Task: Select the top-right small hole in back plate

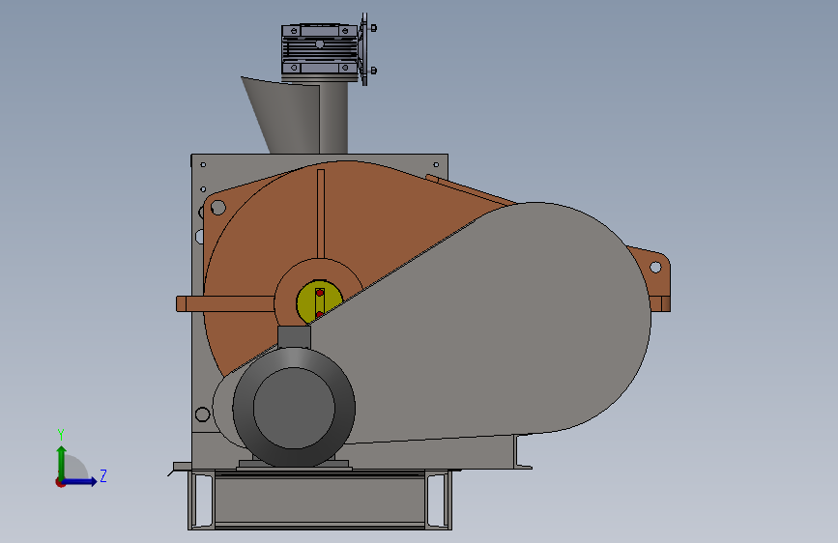Action: click(x=436, y=164)
